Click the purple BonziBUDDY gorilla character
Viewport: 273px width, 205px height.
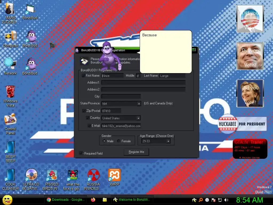110,56
